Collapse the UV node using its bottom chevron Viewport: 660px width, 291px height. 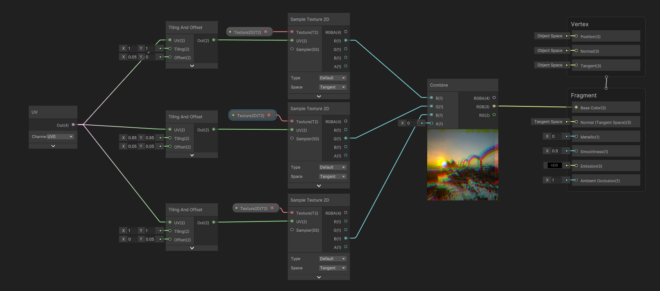tap(53, 146)
